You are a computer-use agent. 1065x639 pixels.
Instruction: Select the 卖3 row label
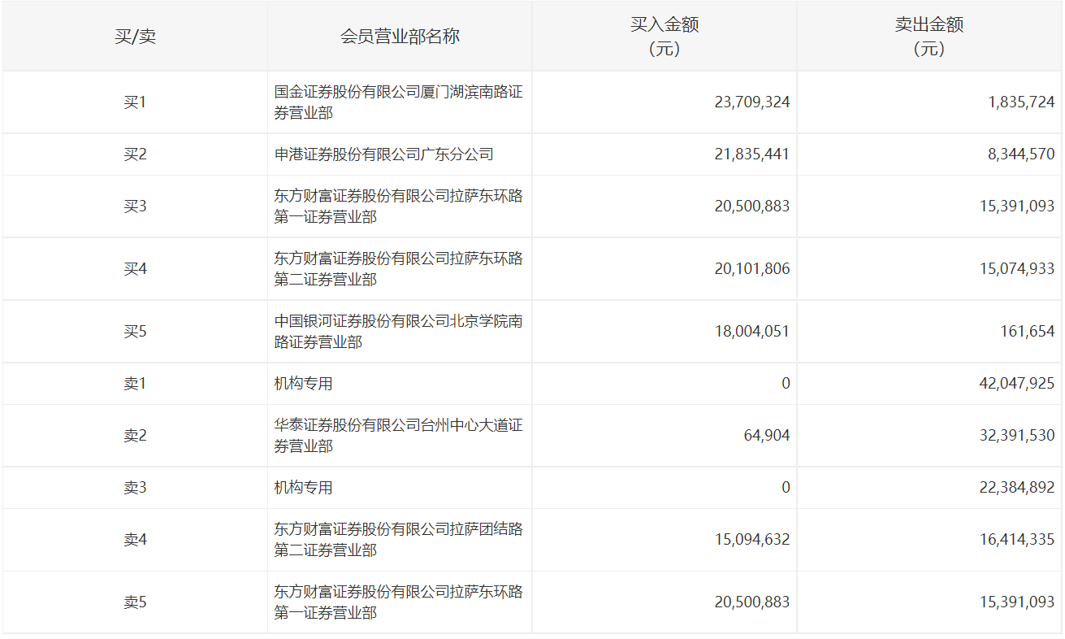pyautogui.click(x=135, y=488)
